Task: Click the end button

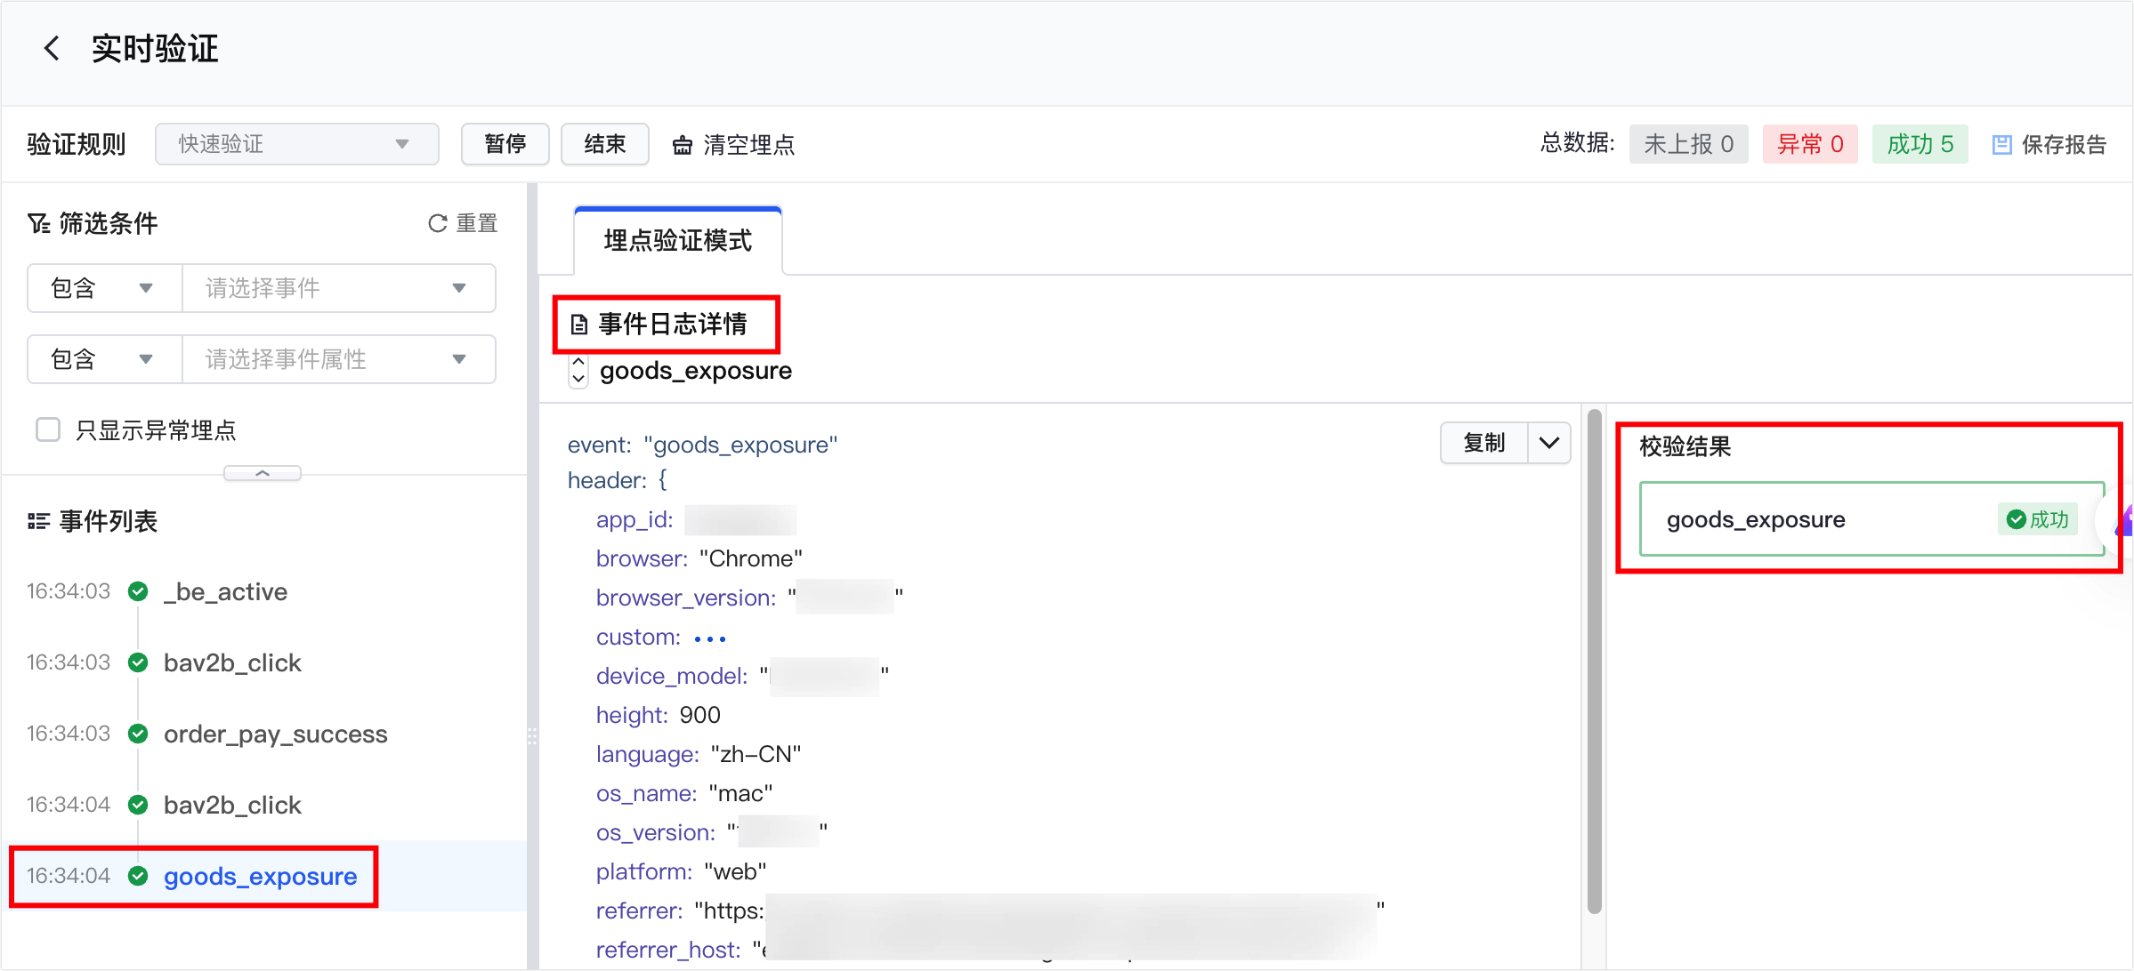Action: 604,144
